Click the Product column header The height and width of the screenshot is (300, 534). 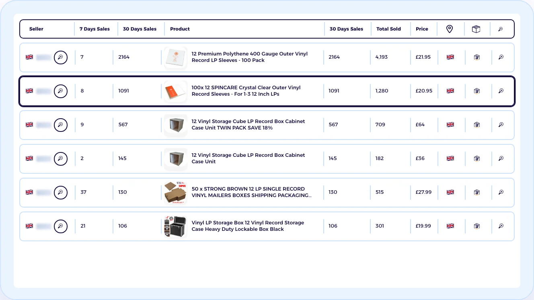click(180, 29)
